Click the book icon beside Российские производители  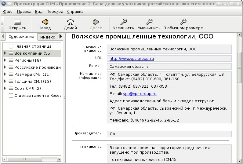click(11, 67)
